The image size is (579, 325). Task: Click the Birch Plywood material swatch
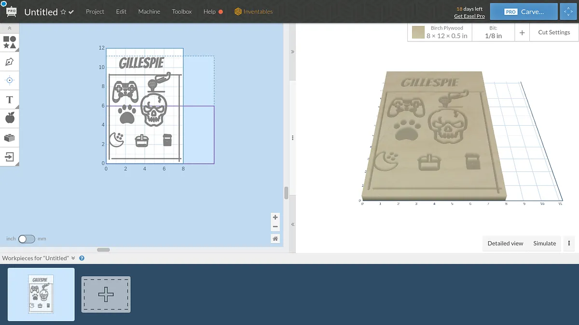pos(418,32)
